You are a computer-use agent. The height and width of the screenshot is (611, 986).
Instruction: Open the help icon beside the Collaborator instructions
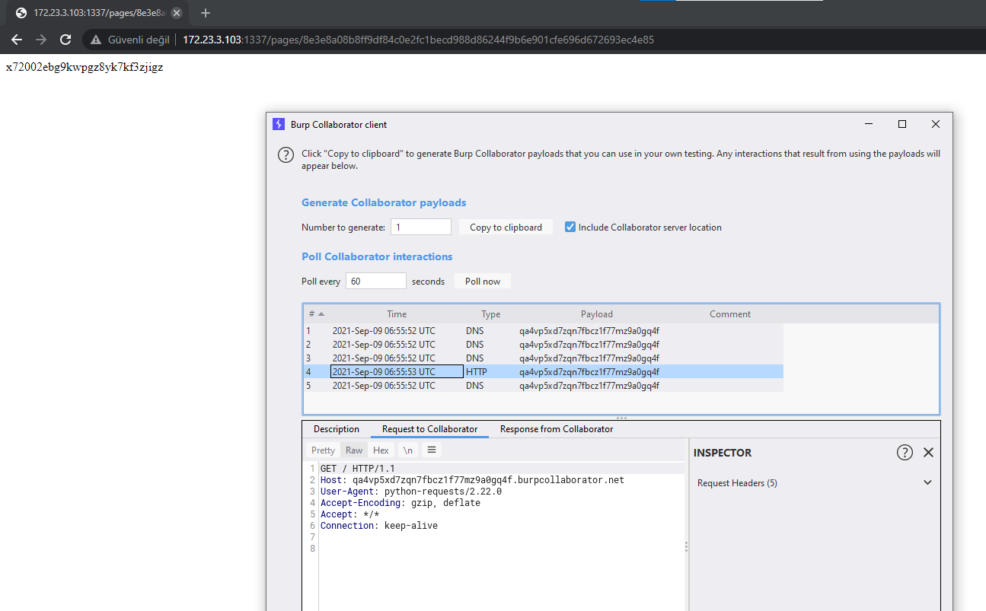pyautogui.click(x=286, y=155)
